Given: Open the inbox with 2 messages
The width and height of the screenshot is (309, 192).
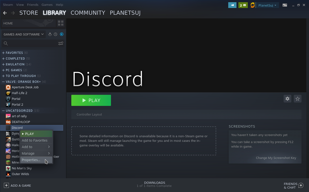Looking at the screenshot, I should [243, 5].
